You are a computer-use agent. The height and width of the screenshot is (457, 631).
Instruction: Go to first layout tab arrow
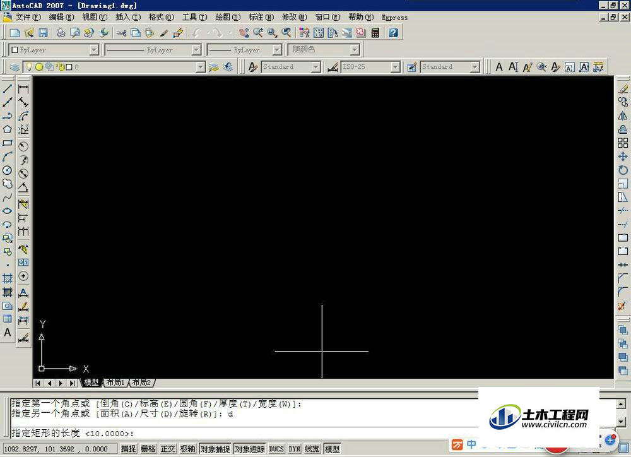(x=38, y=383)
